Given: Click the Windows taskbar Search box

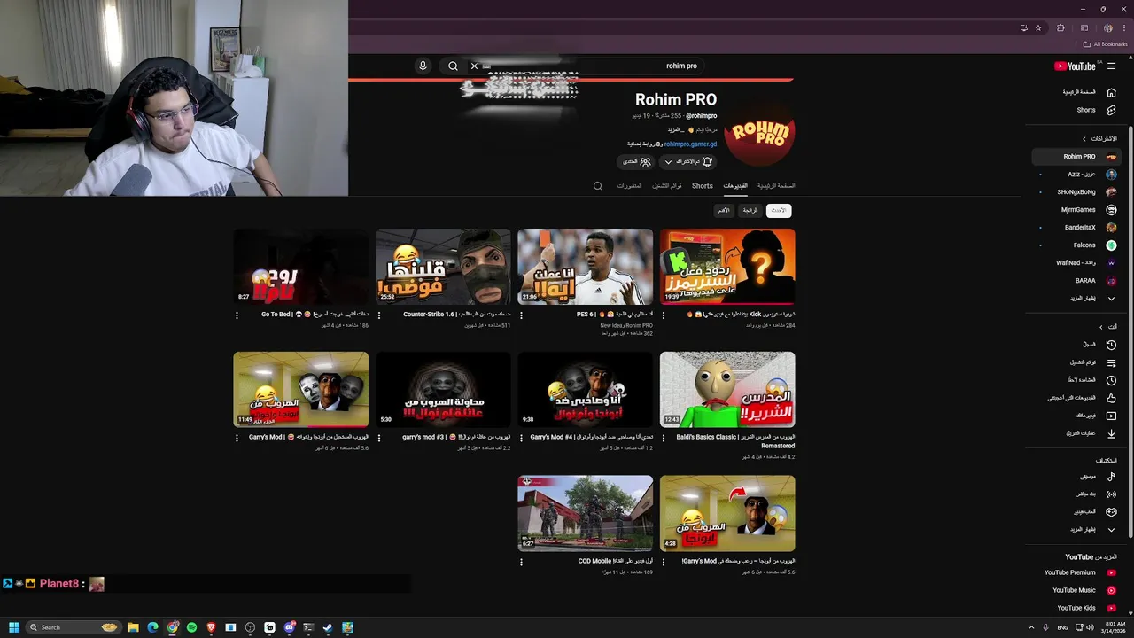Looking at the screenshot, I should [74, 627].
